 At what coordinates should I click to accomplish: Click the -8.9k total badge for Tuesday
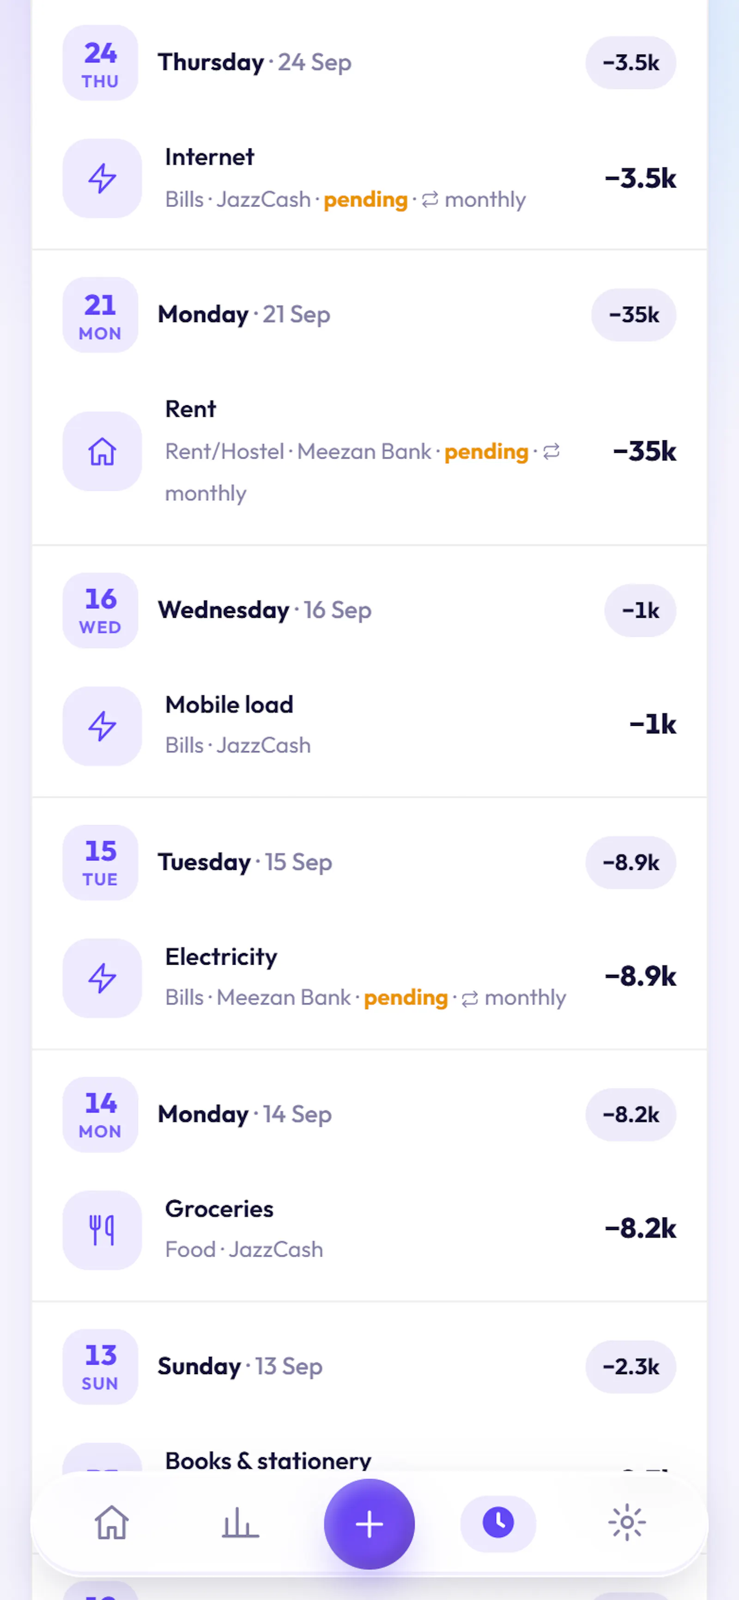(x=630, y=863)
